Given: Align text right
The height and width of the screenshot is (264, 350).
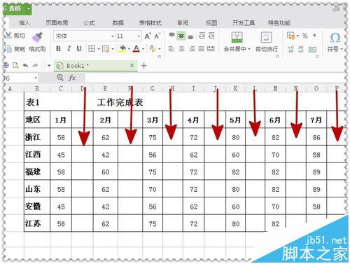Looking at the screenshot, I should [x=192, y=49].
